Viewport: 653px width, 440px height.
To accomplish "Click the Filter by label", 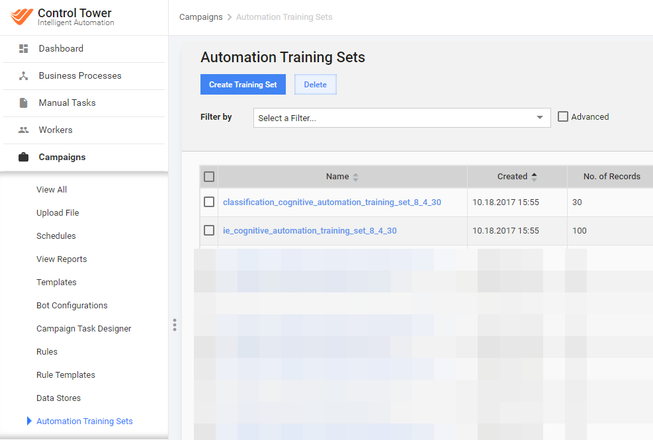I will [216, 117].
